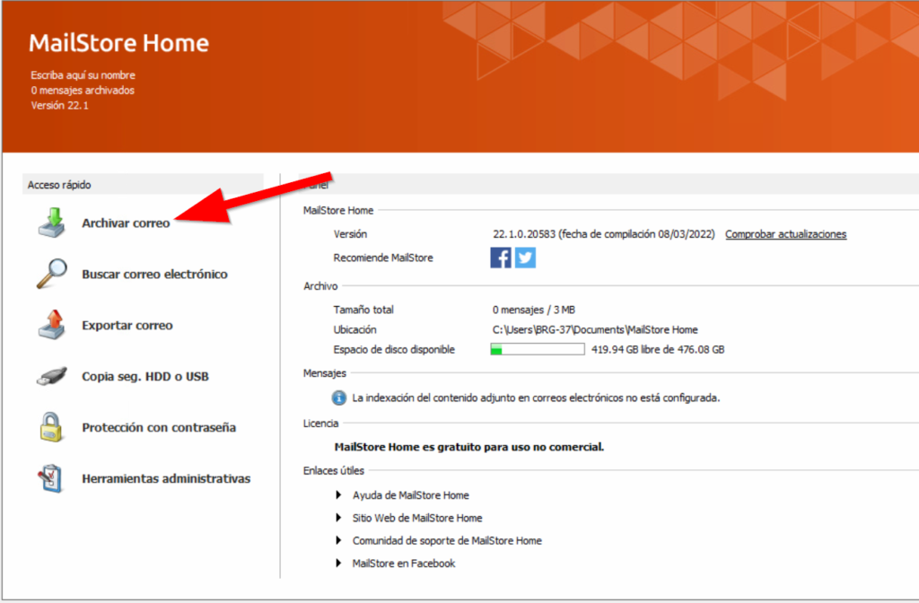Open the Ayuda de MailStore Home link
Viewport: 919px width, 603px height.
(x=410, y=495)
